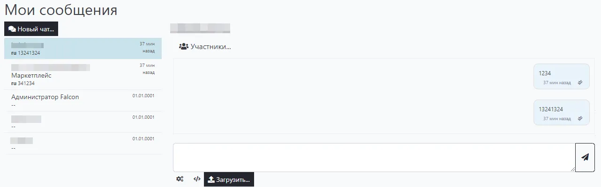Start a new chat with Новый чат button
This screenshot has height=187, width=601.
point(31,29)
